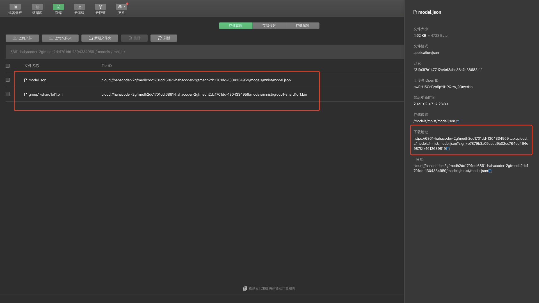Click the download URL text in details panel
The height and width of the screenshot is (303, 539).
pos(471,144)
